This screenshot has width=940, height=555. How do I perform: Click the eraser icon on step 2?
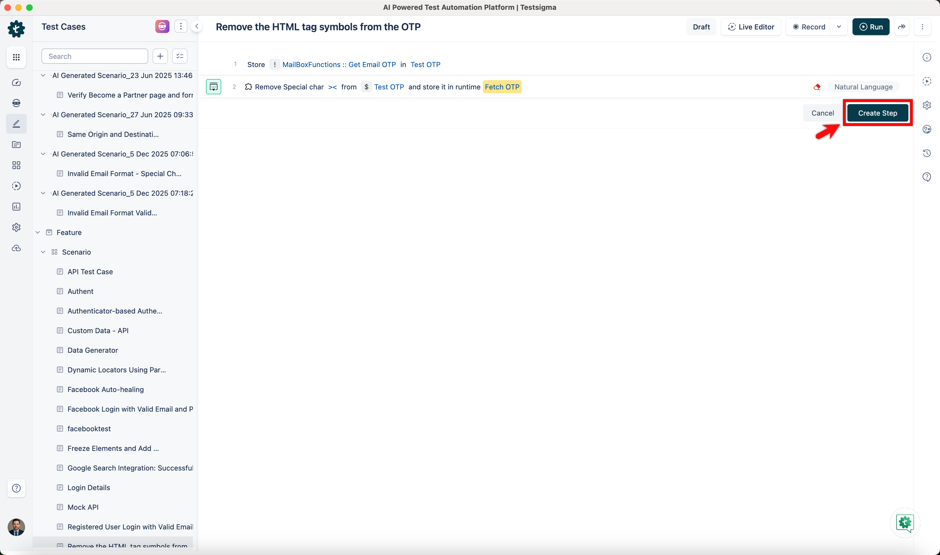(817, 87)
